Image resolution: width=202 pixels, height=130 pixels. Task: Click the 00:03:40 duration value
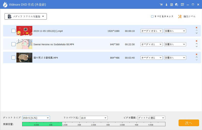tap(130, 58)
